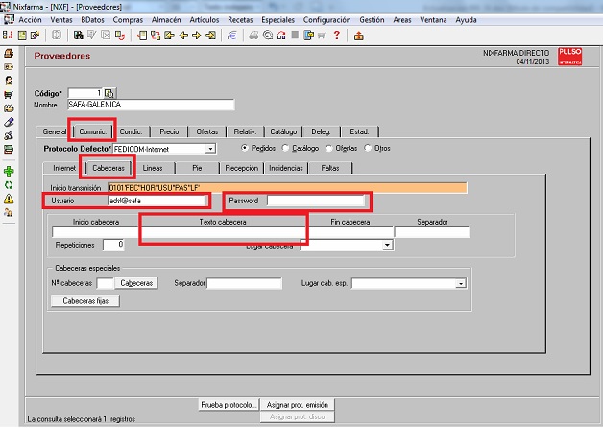Open the lookup button beside Código field
The width and height of the screenshot is (603, 428).
point(109,93)
